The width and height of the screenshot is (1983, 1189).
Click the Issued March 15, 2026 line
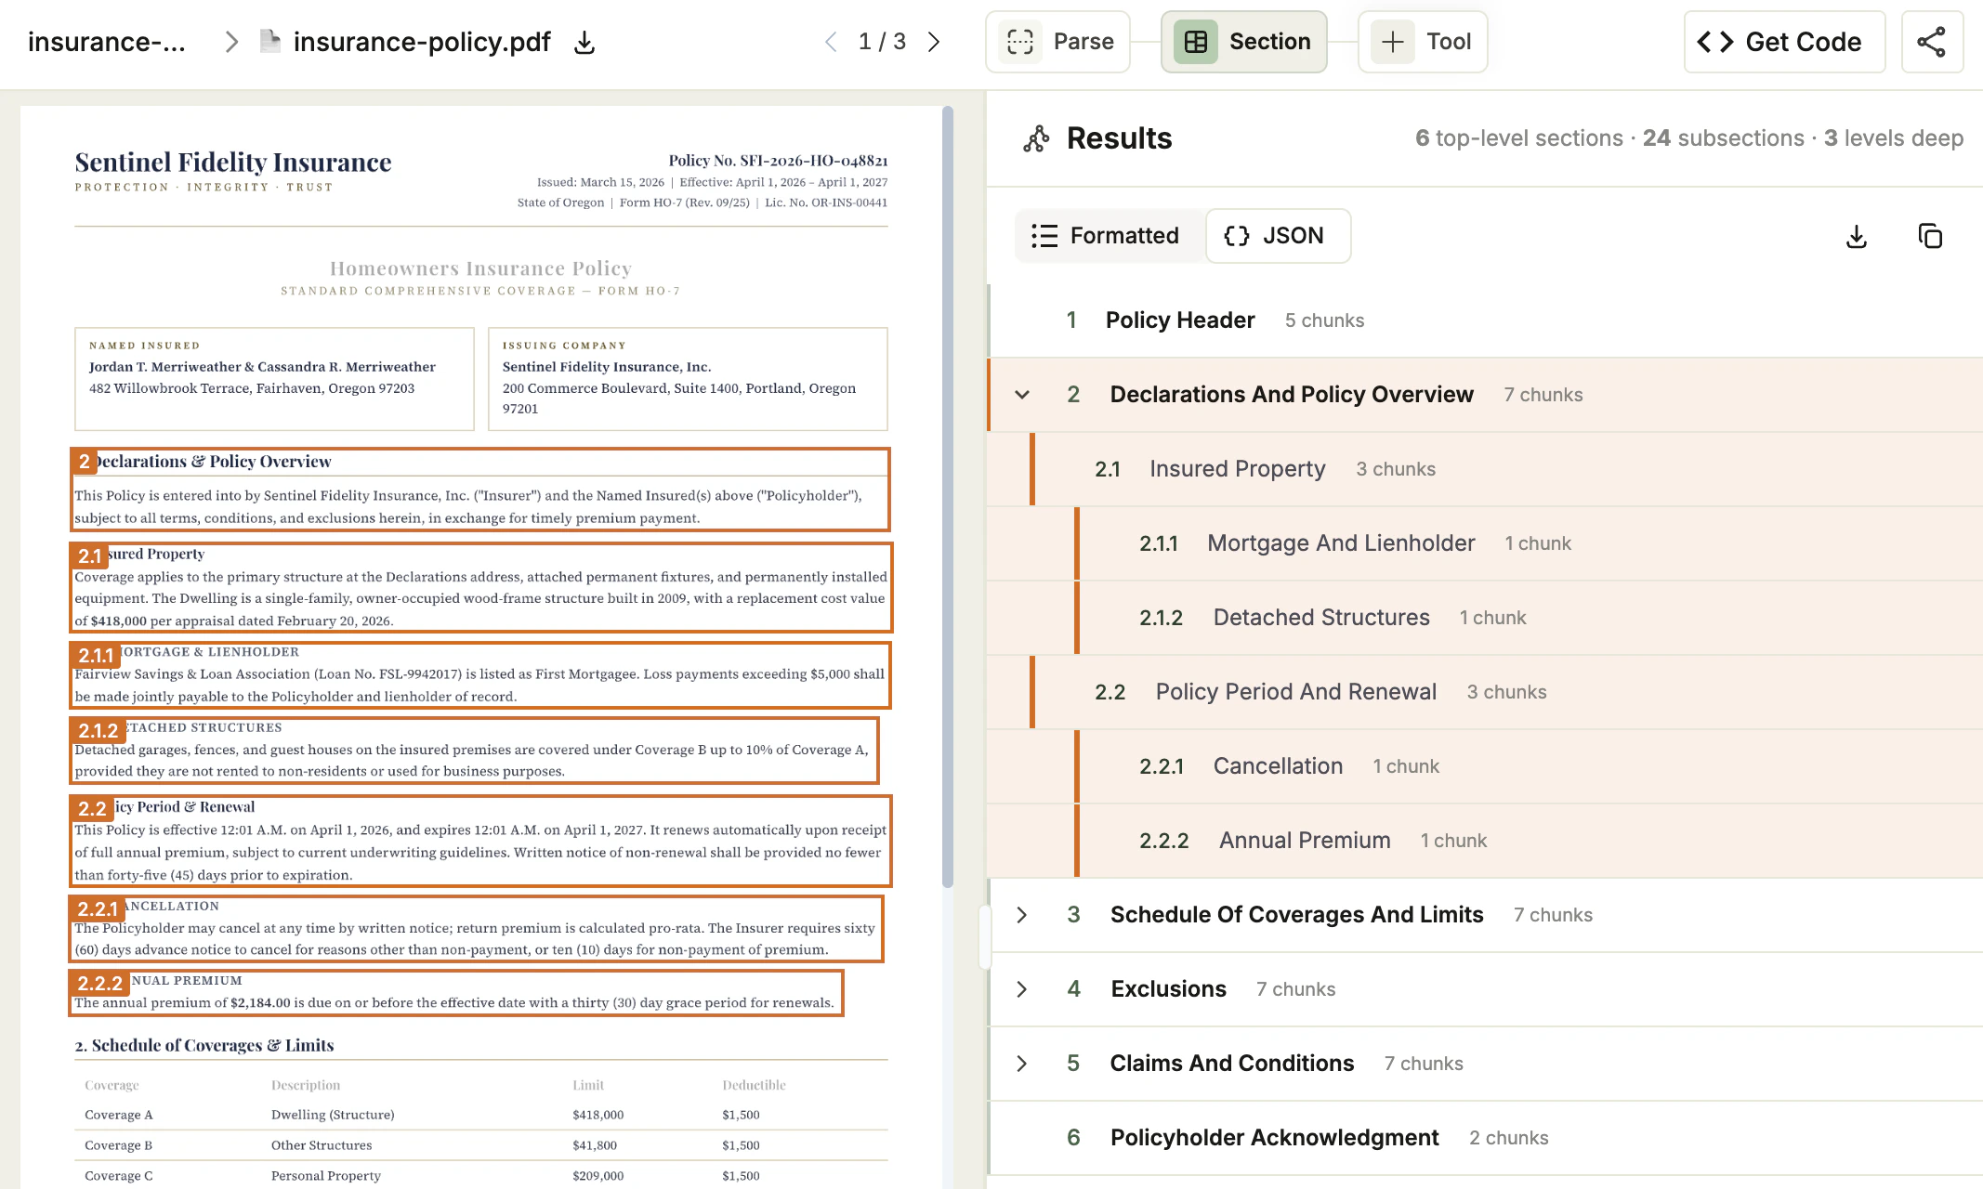pyautogui.click(x=712, y=182)
